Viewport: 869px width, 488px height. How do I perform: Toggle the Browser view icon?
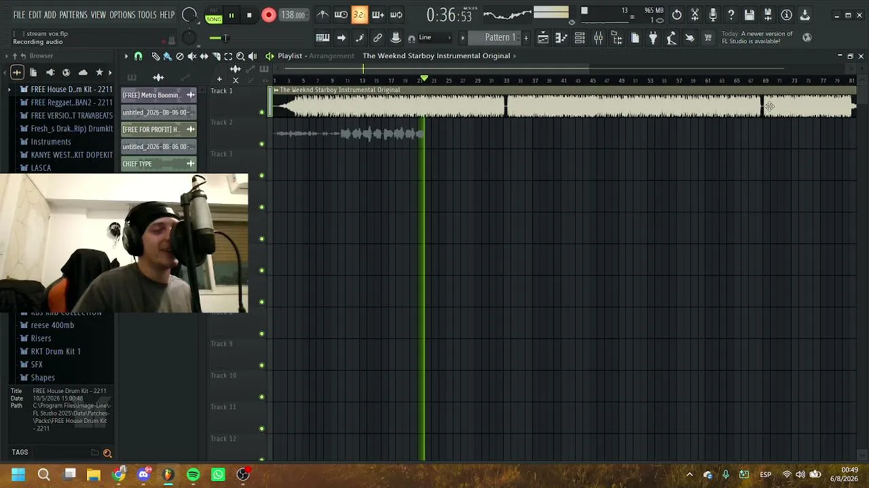[616, 38]
